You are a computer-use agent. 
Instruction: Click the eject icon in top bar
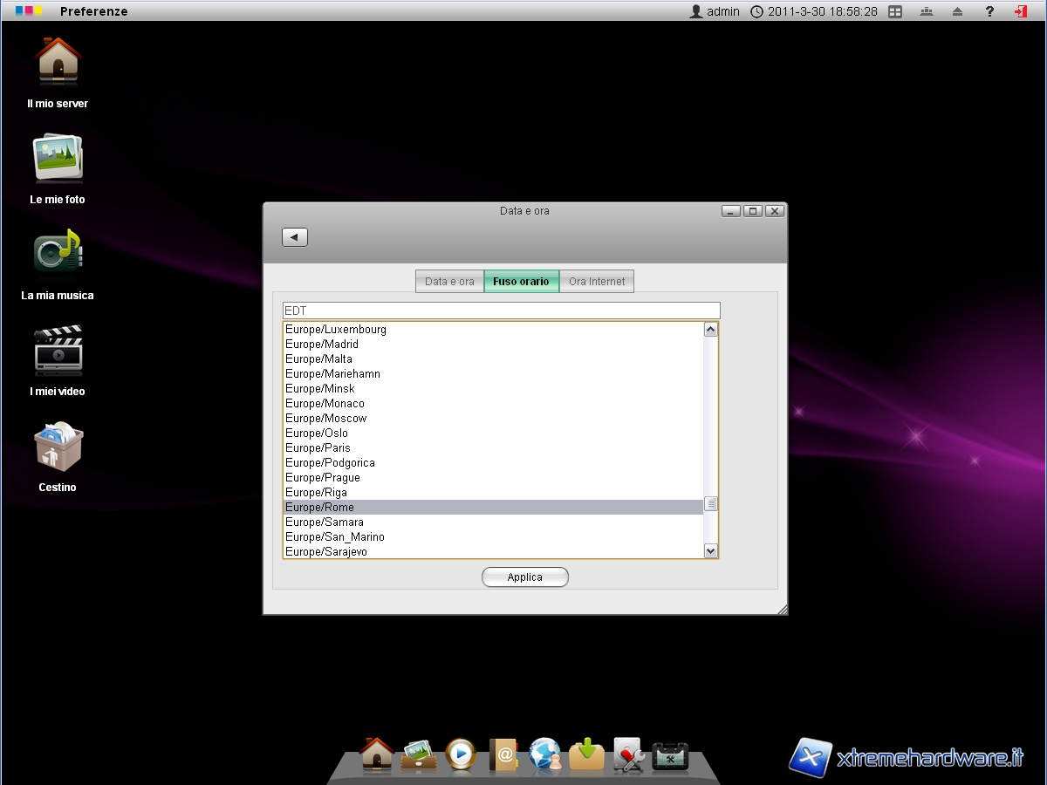pos(958,11)
